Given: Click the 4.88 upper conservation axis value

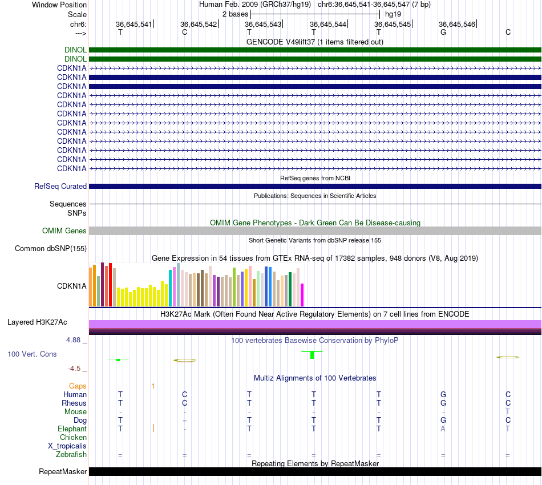Looking at the screenshot, I should point(73,340).
